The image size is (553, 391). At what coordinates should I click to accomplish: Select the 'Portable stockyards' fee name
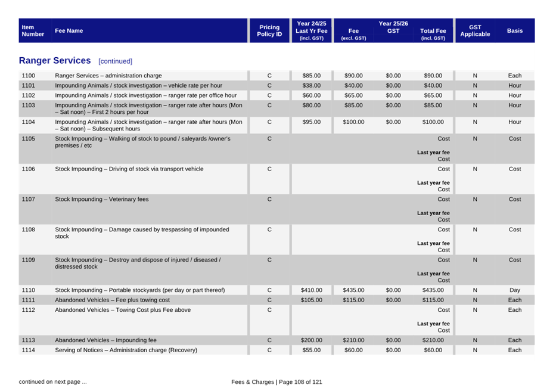[139, 290]
